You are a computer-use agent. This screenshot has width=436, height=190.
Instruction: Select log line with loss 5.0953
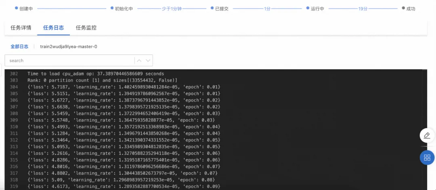(x=124, y=147)
